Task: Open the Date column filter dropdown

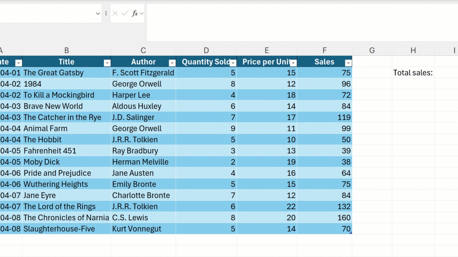Action: pos(18,63)
